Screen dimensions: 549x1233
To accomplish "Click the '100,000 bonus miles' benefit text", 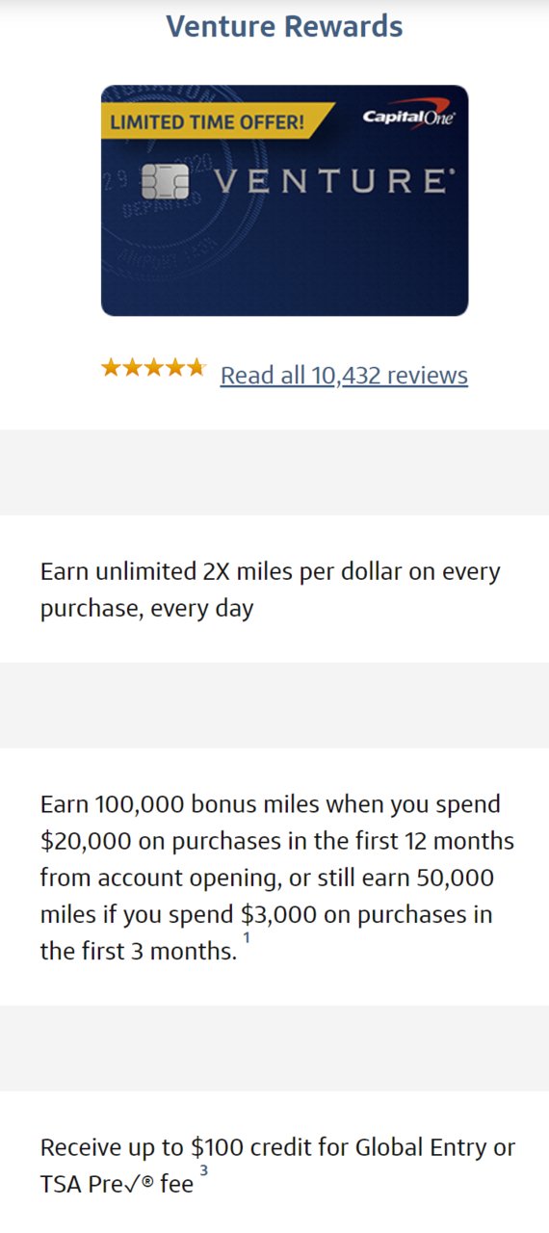I will coord(200,804).
